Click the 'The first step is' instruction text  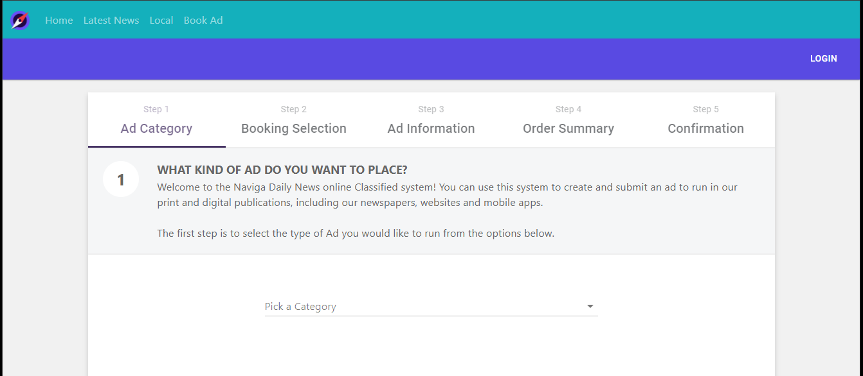click(356, 234)
